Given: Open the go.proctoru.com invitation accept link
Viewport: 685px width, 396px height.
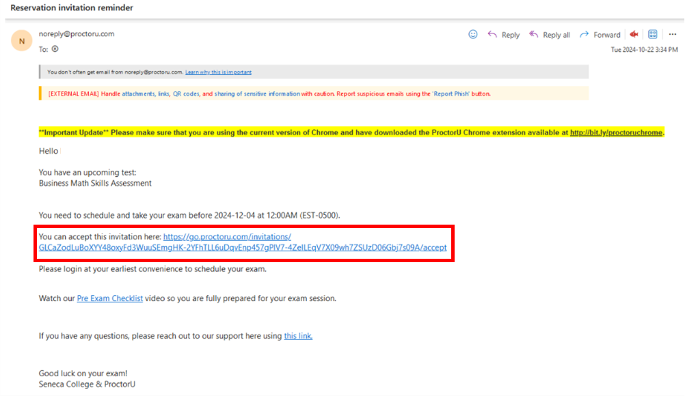Looking at the screenshot, I should coord(243,242).
